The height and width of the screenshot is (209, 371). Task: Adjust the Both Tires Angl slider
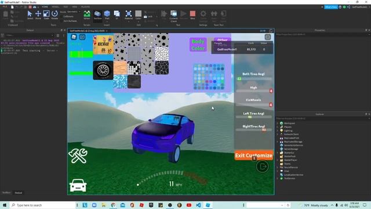click(x=254, y=79)
